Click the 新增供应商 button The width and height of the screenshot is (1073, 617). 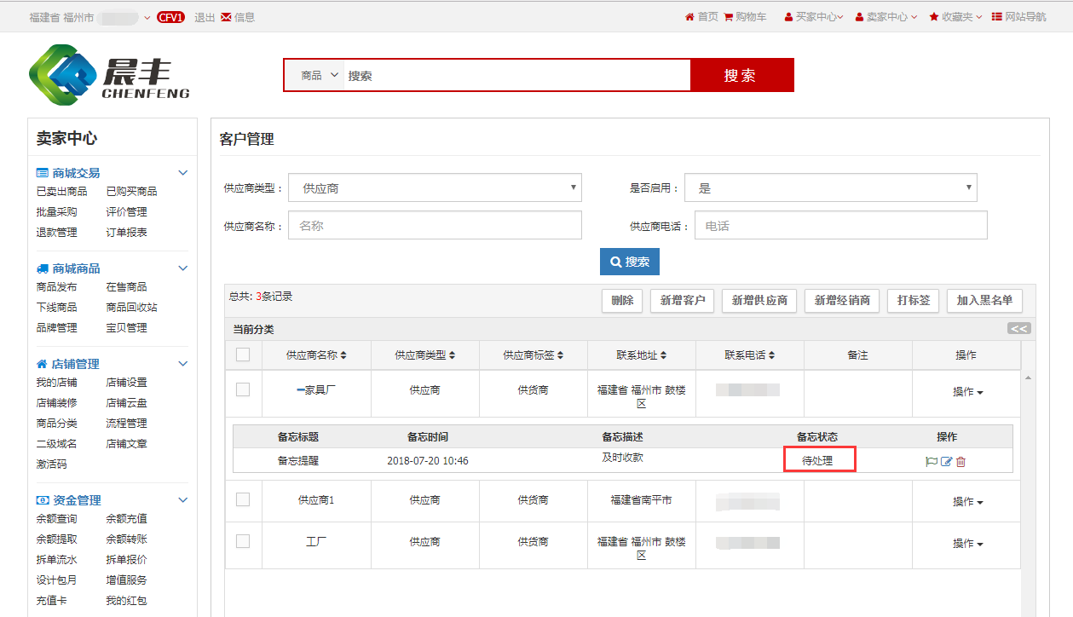(x=759, y=301)
